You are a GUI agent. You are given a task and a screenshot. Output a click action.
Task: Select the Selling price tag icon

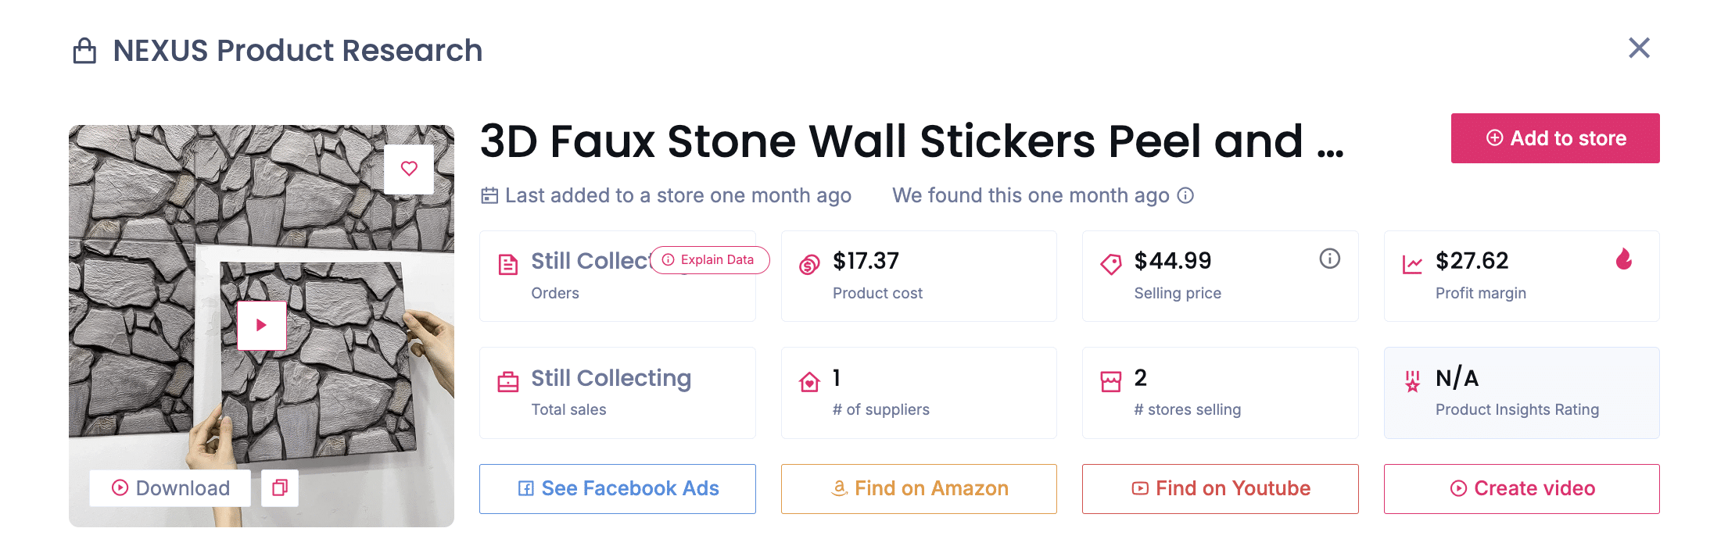point(1110,262)
